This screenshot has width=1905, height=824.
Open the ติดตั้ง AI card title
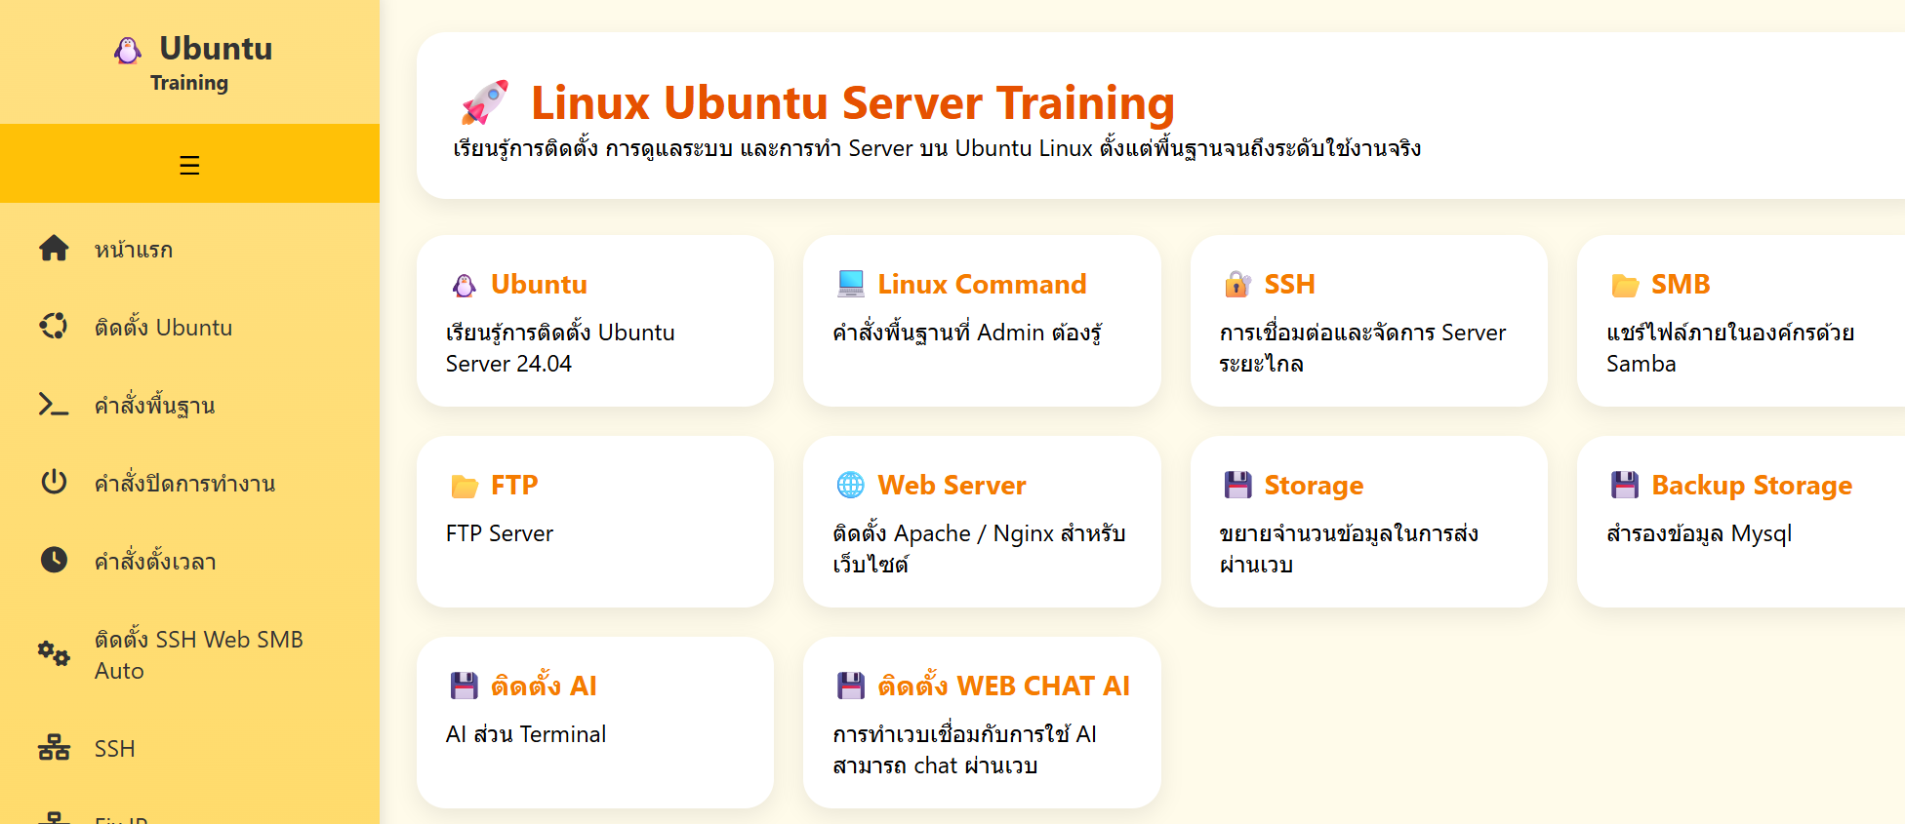click(x=544, y=687)
